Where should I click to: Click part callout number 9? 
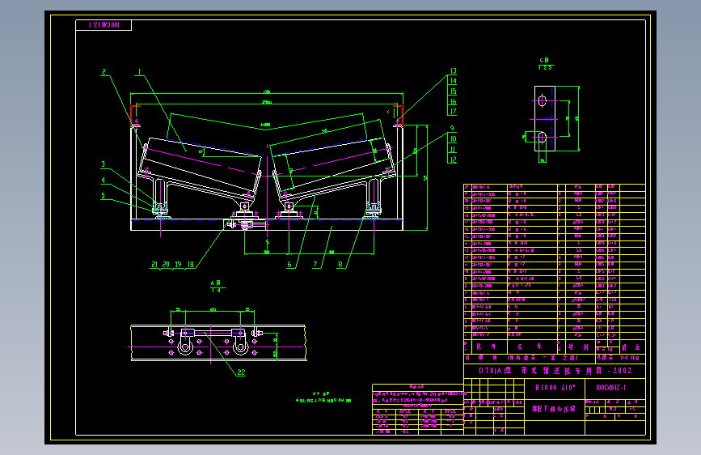[453, 129]
